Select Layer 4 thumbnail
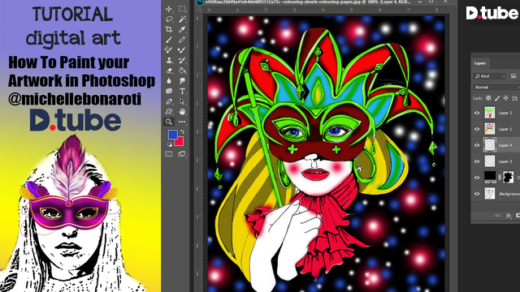The width and height of the screenshot is (520, 292). tap(490, 145)
